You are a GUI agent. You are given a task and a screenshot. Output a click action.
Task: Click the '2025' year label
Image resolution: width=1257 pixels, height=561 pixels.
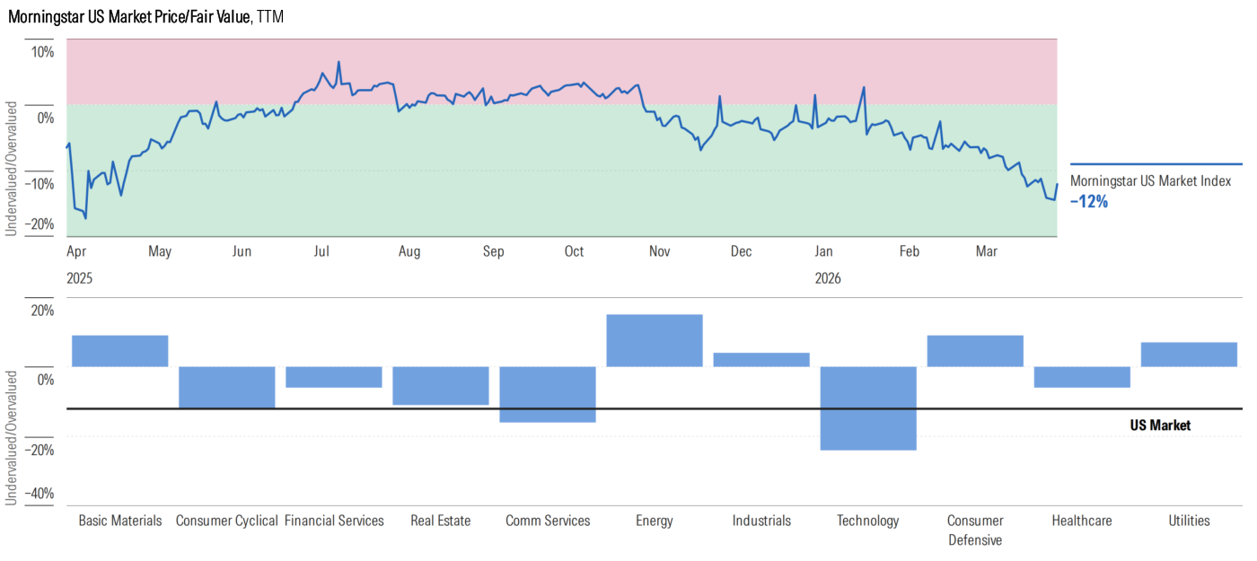click(80, 279)
